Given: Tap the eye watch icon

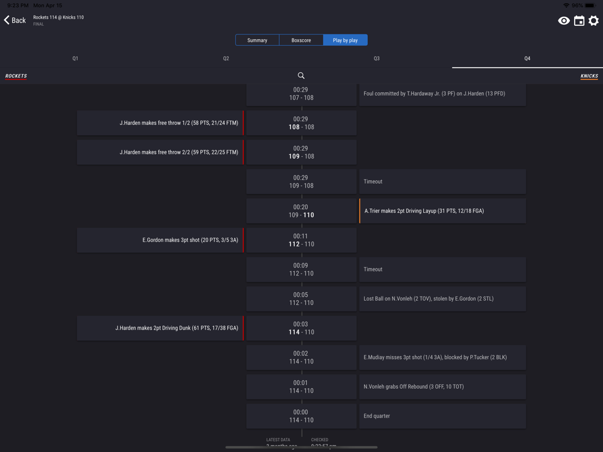Looking at the screenshot, I should tap(564, 20).
